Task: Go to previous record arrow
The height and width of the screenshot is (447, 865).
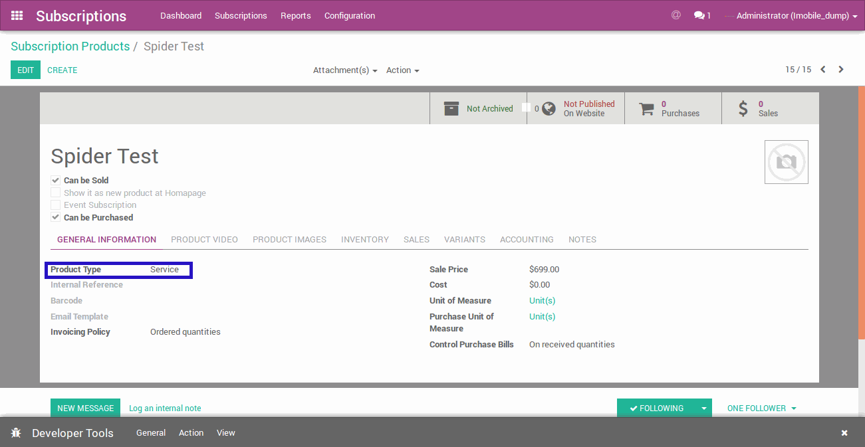Action: tap(823, 70)
